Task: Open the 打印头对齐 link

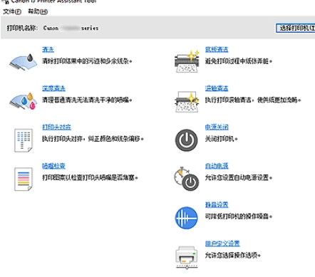Action: tap(56, 127)
